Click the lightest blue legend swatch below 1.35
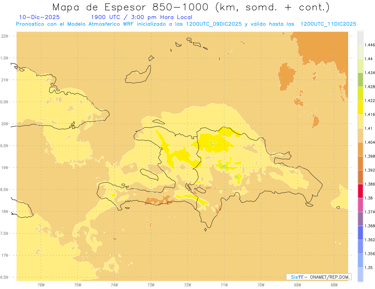Image resolution: width=375 pixels, height=289 pixels. 360,274
